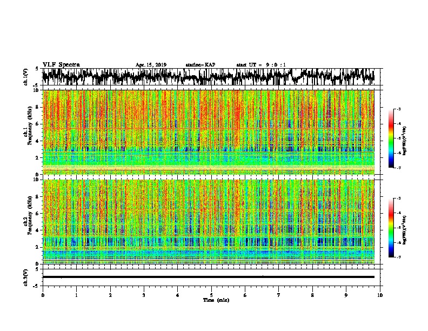Click the ch.2 PSD color scale bar

click(391, 228)
